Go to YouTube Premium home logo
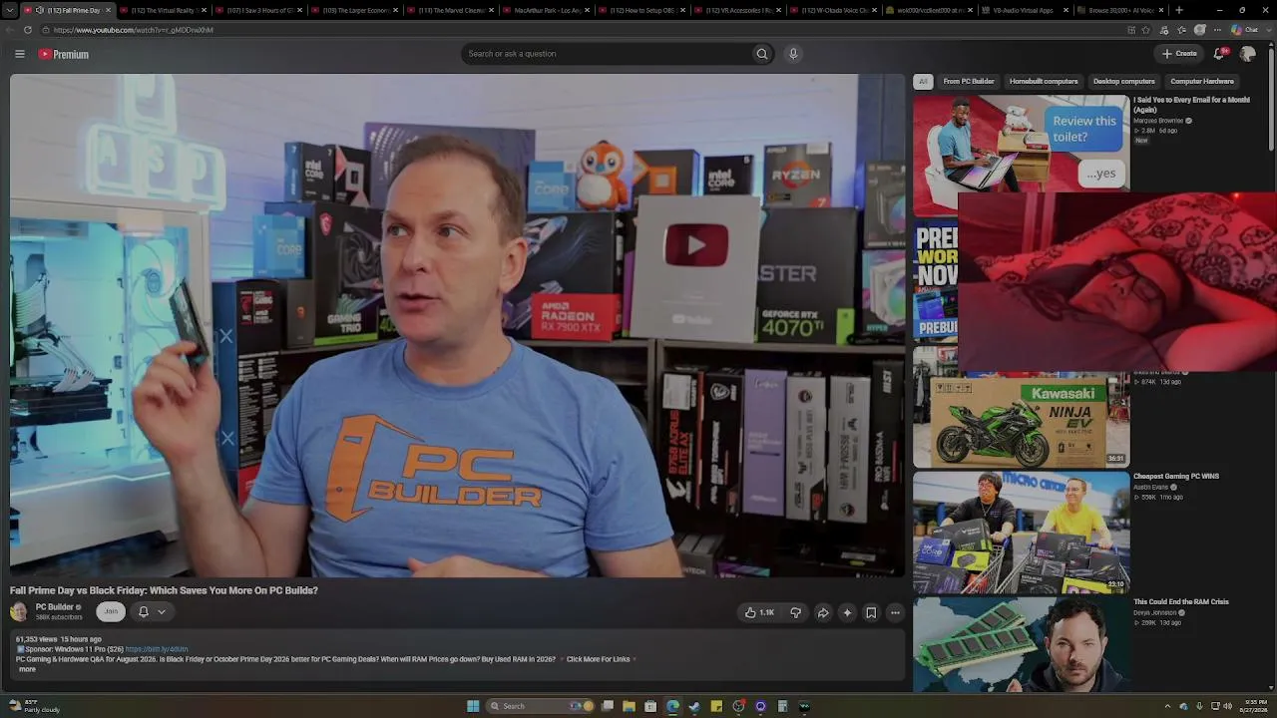The image size is (1277, 718). (x=64, y=54)
